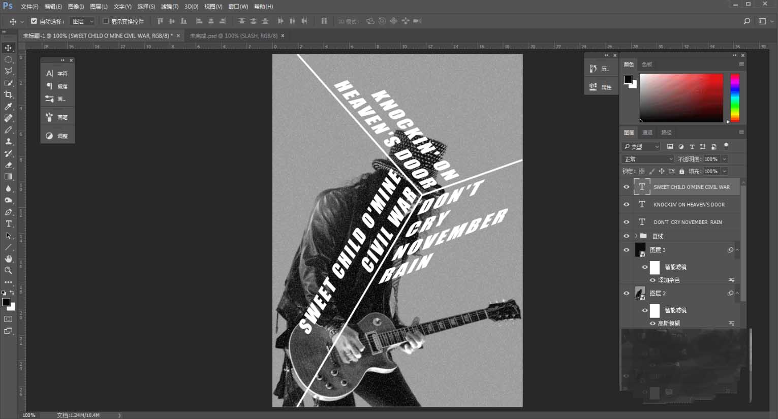Open the blend mode 正常 dropdown

pyautogui.click(x=648, y=159)
